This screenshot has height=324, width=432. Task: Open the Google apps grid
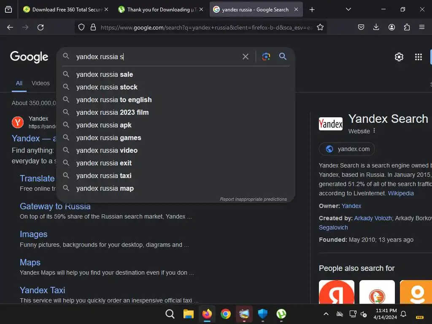[x=418, y=57]
